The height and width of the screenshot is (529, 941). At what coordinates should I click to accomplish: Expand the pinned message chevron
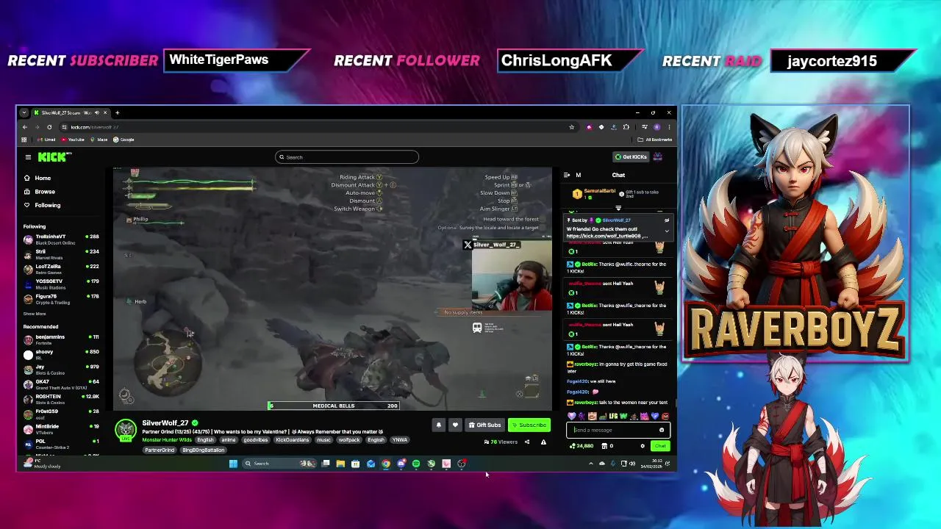pos(667,231)
